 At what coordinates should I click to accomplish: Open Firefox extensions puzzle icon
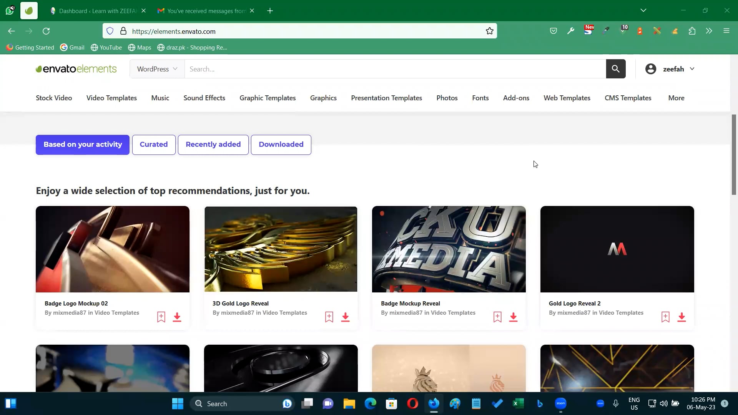[692, 31]
